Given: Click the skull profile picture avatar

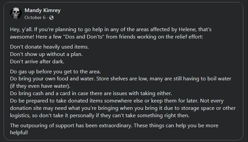Looking at the screenshot, I should point(16,13).
